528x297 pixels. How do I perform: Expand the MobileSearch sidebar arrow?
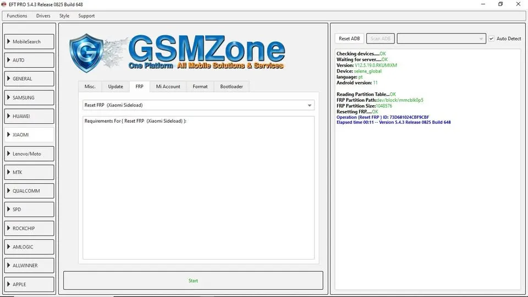coord(9,42)
